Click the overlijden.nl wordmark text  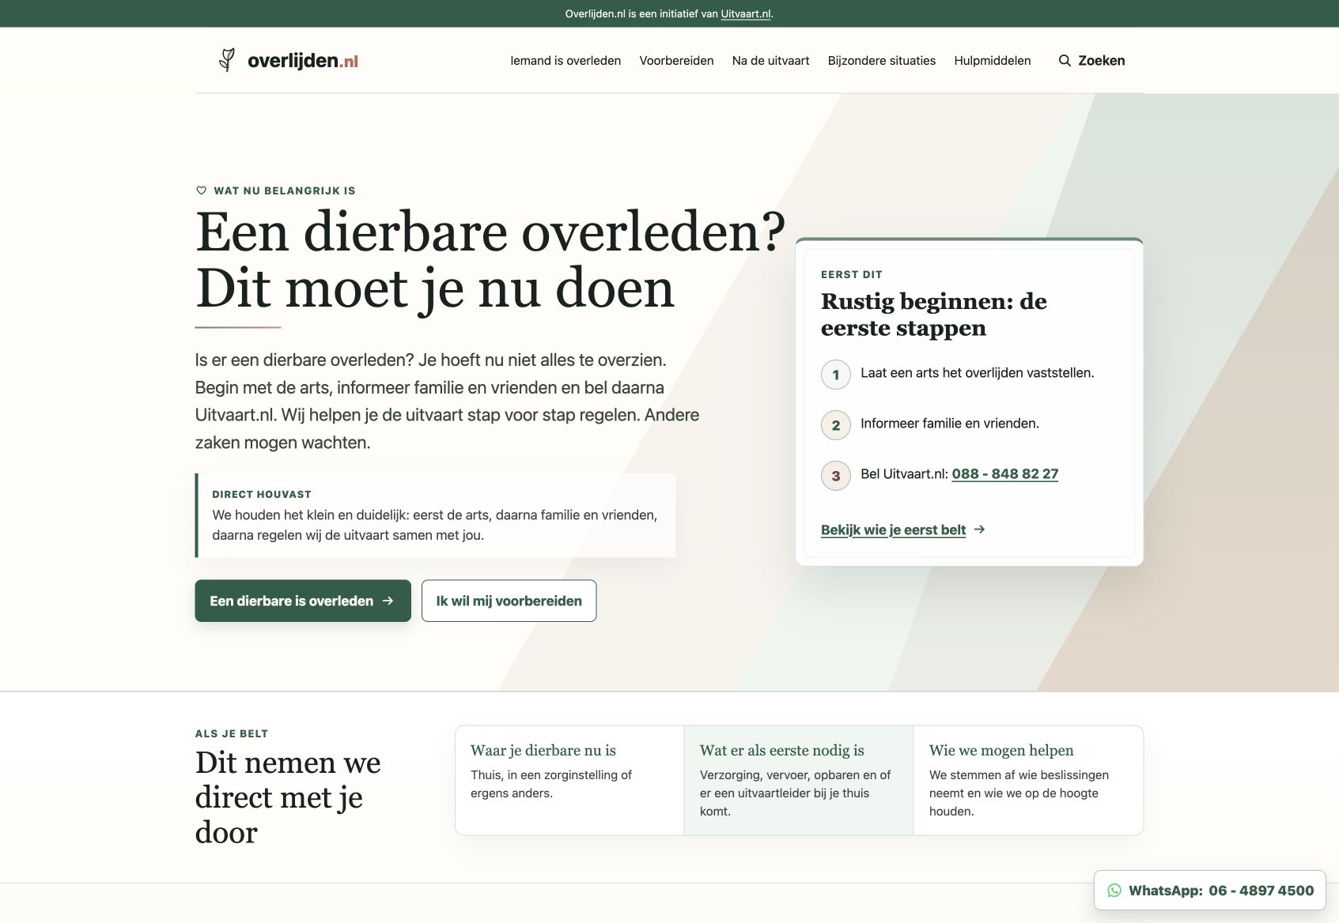(303, 61)
